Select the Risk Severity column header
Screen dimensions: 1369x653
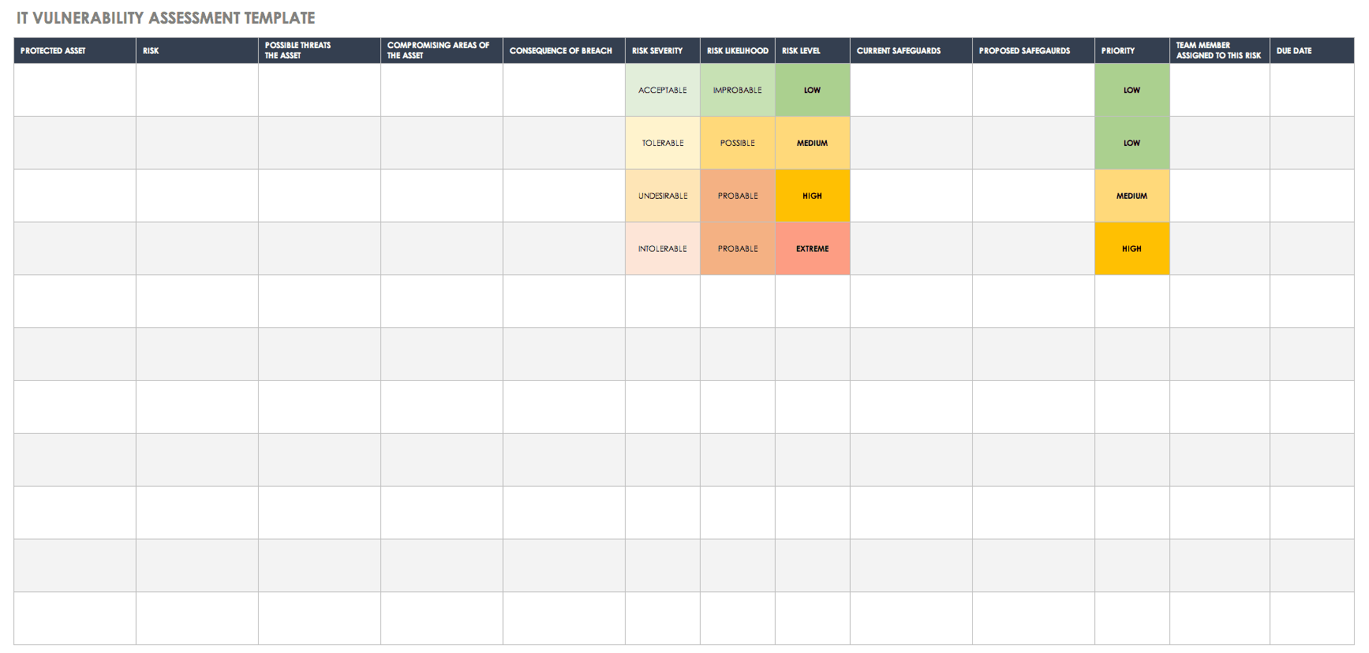(x=661, y=50)
